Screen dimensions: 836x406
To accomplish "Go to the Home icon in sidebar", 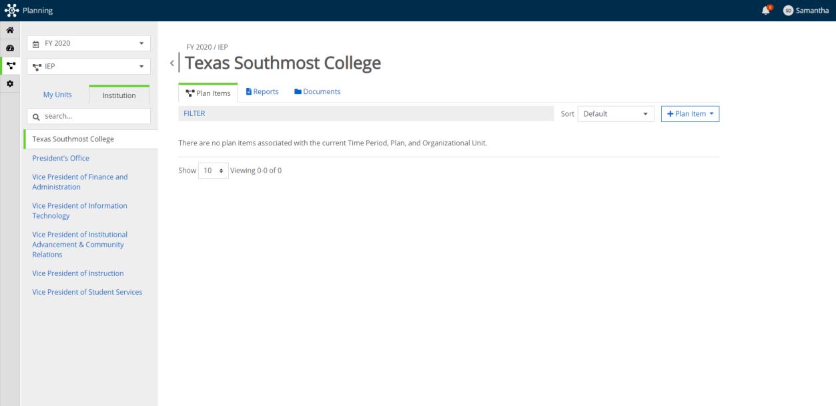I will pyautogui.click(x=10, y=31).
